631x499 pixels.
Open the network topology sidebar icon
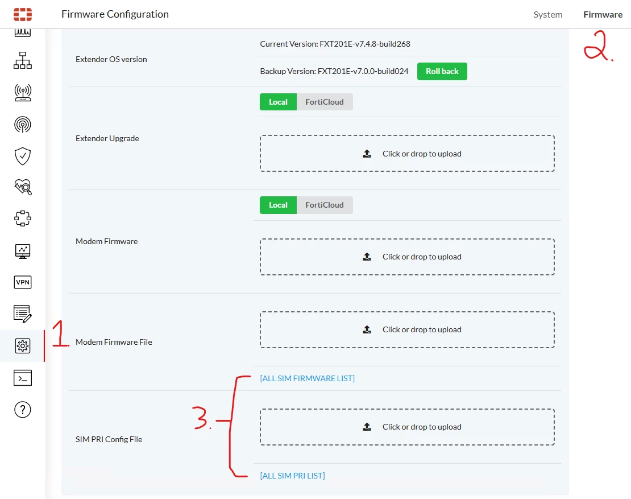(23, 60)
